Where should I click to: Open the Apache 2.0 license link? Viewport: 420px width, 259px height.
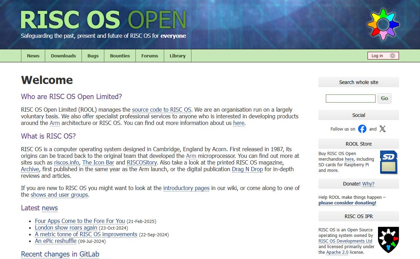337,252
